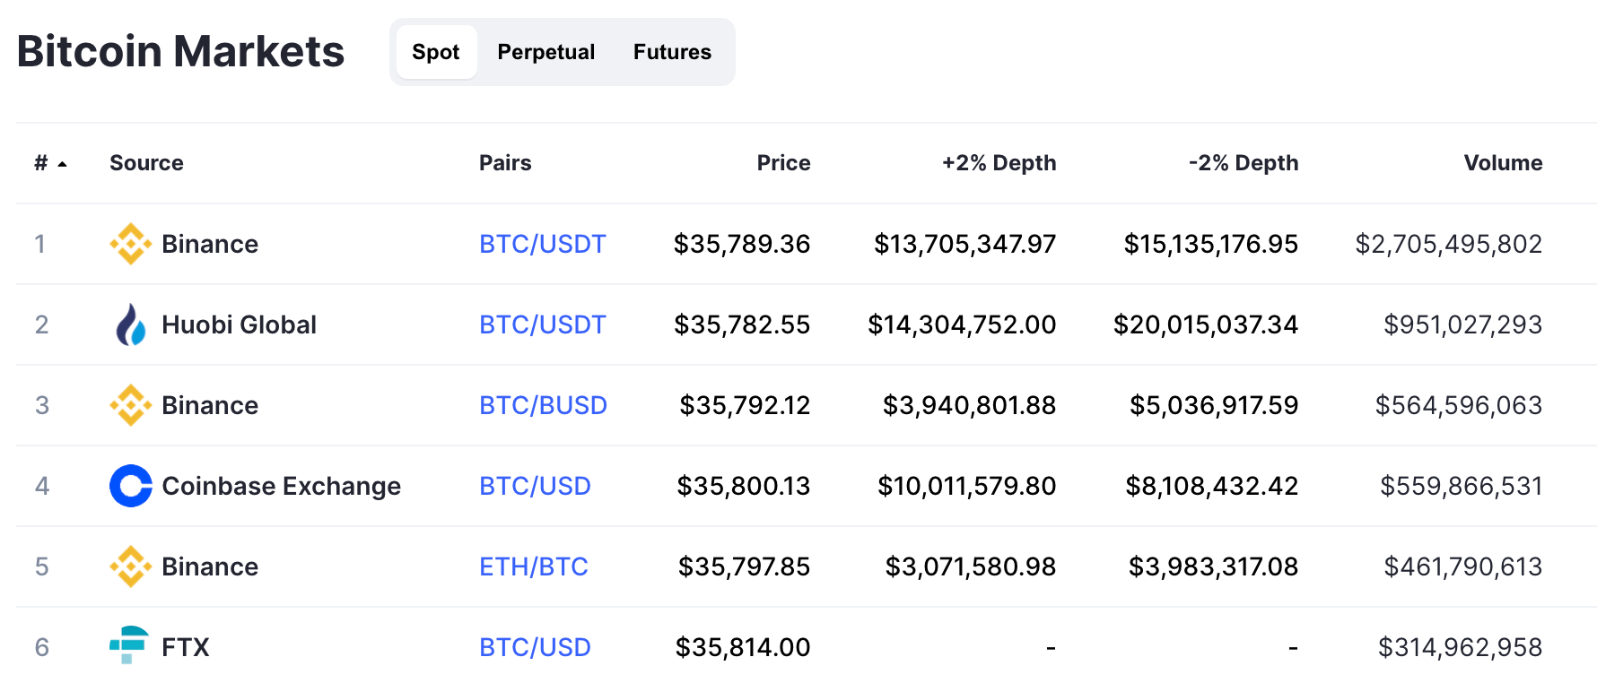The width and height of the screenshot is (1597, 683).
Task: Select the Spot tab
Action: [x=435, y=52]
